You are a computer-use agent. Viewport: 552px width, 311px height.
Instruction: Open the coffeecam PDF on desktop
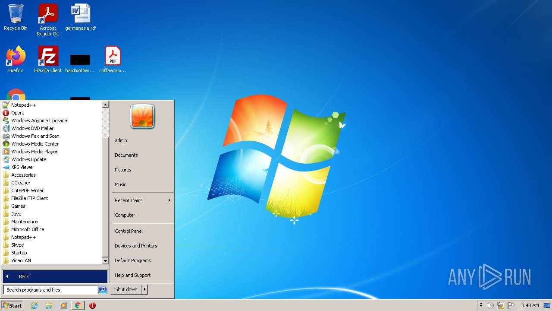(113, 60)
